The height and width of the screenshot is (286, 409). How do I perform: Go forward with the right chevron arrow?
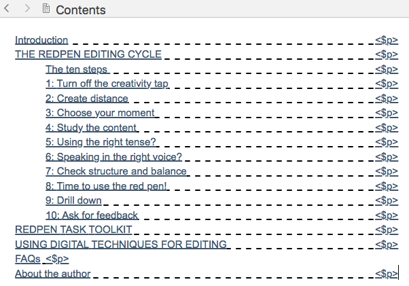[27, 8]
